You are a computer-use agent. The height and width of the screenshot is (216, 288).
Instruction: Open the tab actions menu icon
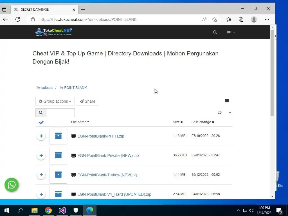coord(4,10)
